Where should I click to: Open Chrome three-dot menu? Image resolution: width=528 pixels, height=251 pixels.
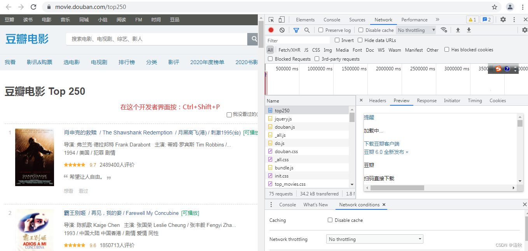pos(523,7)
